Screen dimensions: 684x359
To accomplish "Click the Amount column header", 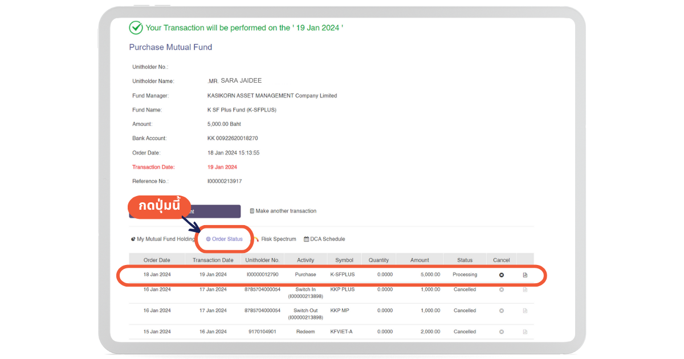I will pyautogui.click(x=420, y=260).
